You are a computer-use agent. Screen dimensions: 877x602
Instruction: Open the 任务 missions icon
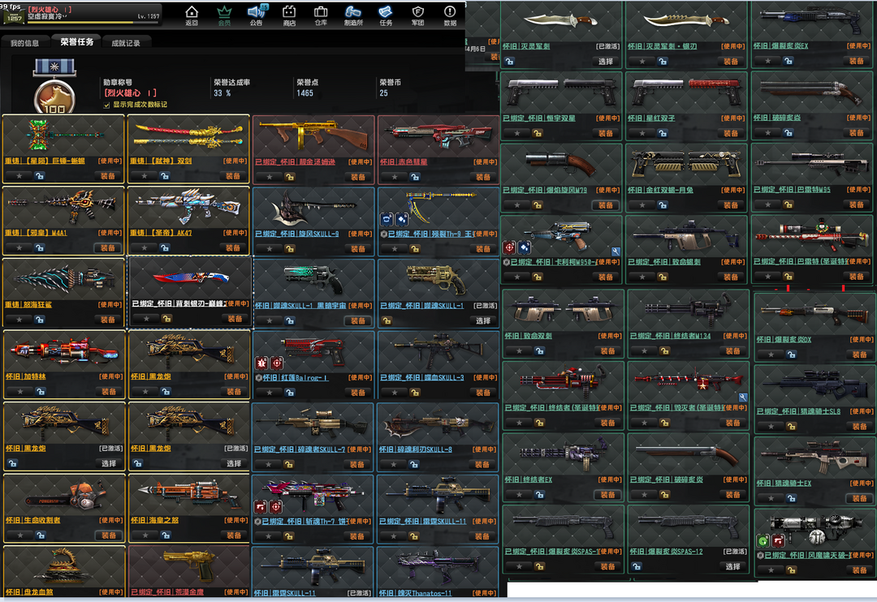(386, 14)
